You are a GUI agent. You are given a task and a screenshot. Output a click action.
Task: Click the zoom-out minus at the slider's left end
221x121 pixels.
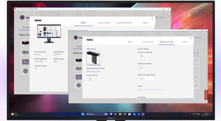coord(138,90)
